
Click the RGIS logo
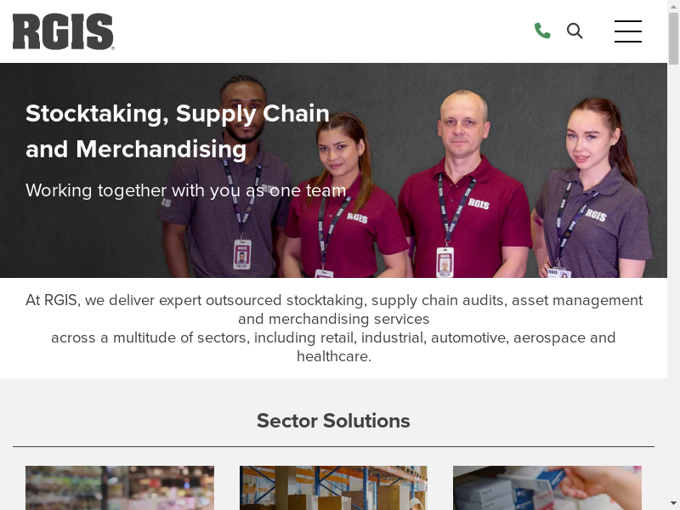(x=63, y=31)
